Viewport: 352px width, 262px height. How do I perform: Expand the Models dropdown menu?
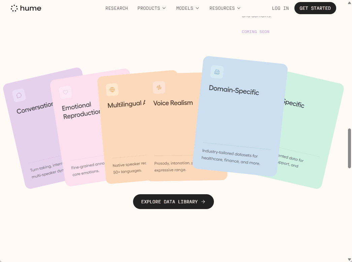pos(188,8)
